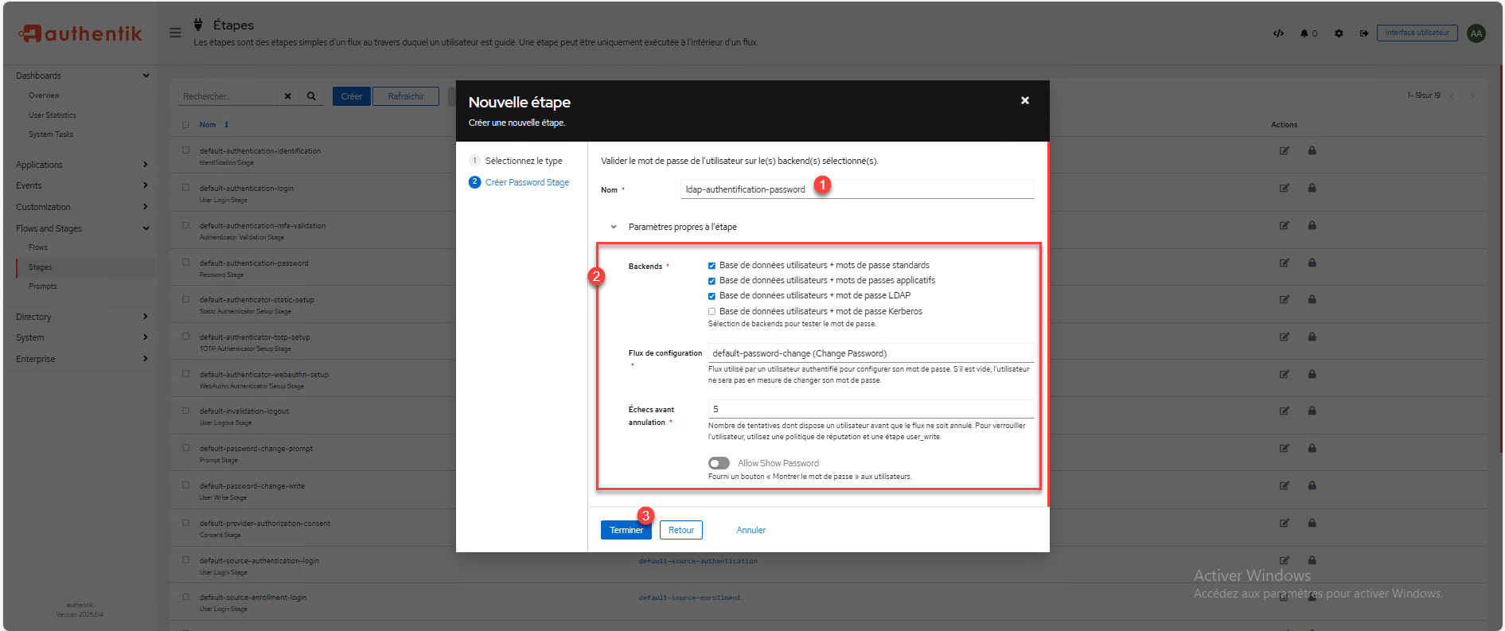1505x631 pixels.
Task: Enable the Kerberos password backend checkbox
Action: click(712, 312)
